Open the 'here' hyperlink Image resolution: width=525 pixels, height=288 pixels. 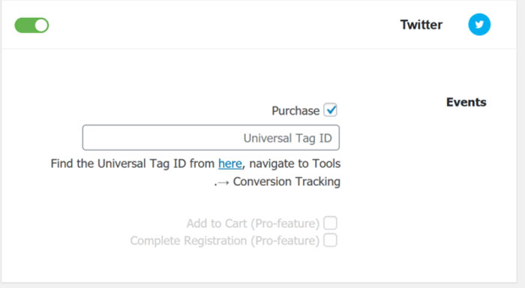pyautogui.click(x=230, y=163)
